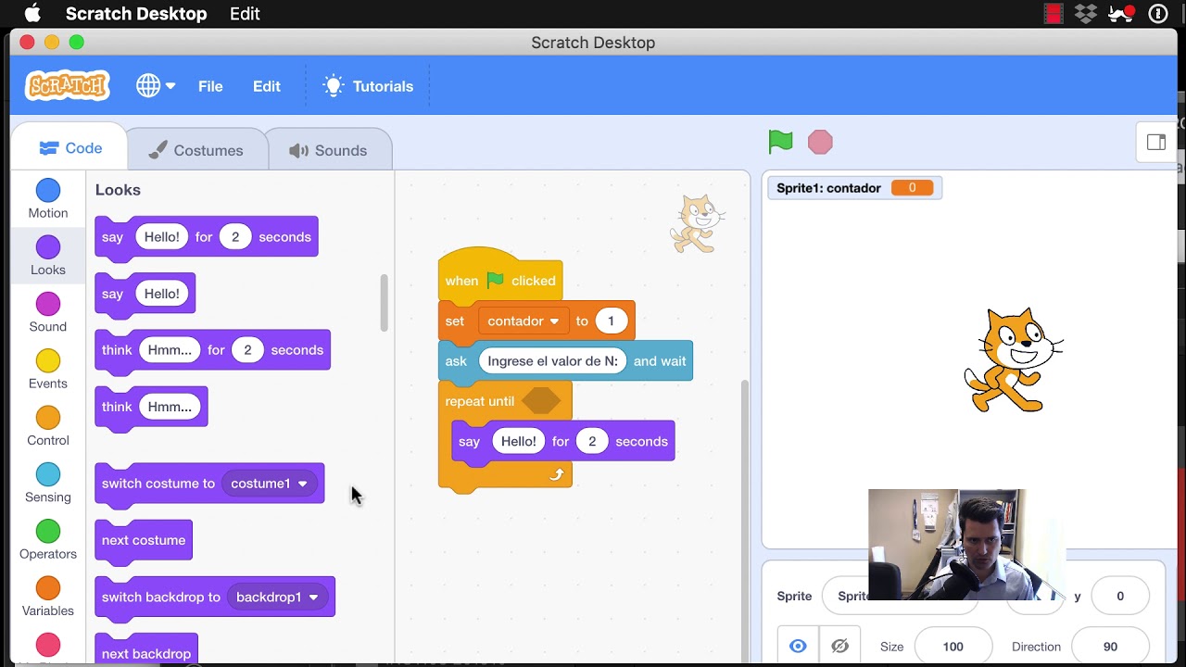The width and height of the screenshot is (1186, 667).
Task: Select the Sensing block category
Action: click(x=48, y=483)
